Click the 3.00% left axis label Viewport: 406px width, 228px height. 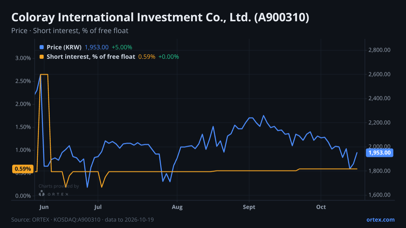(23, 58)
